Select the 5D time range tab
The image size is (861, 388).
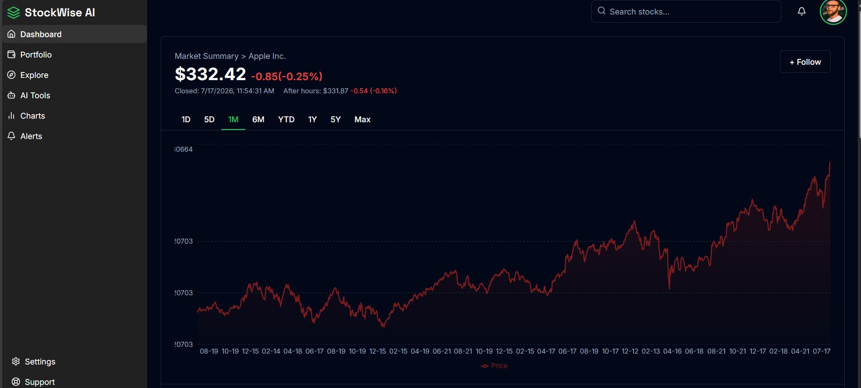tap(209, 120)
